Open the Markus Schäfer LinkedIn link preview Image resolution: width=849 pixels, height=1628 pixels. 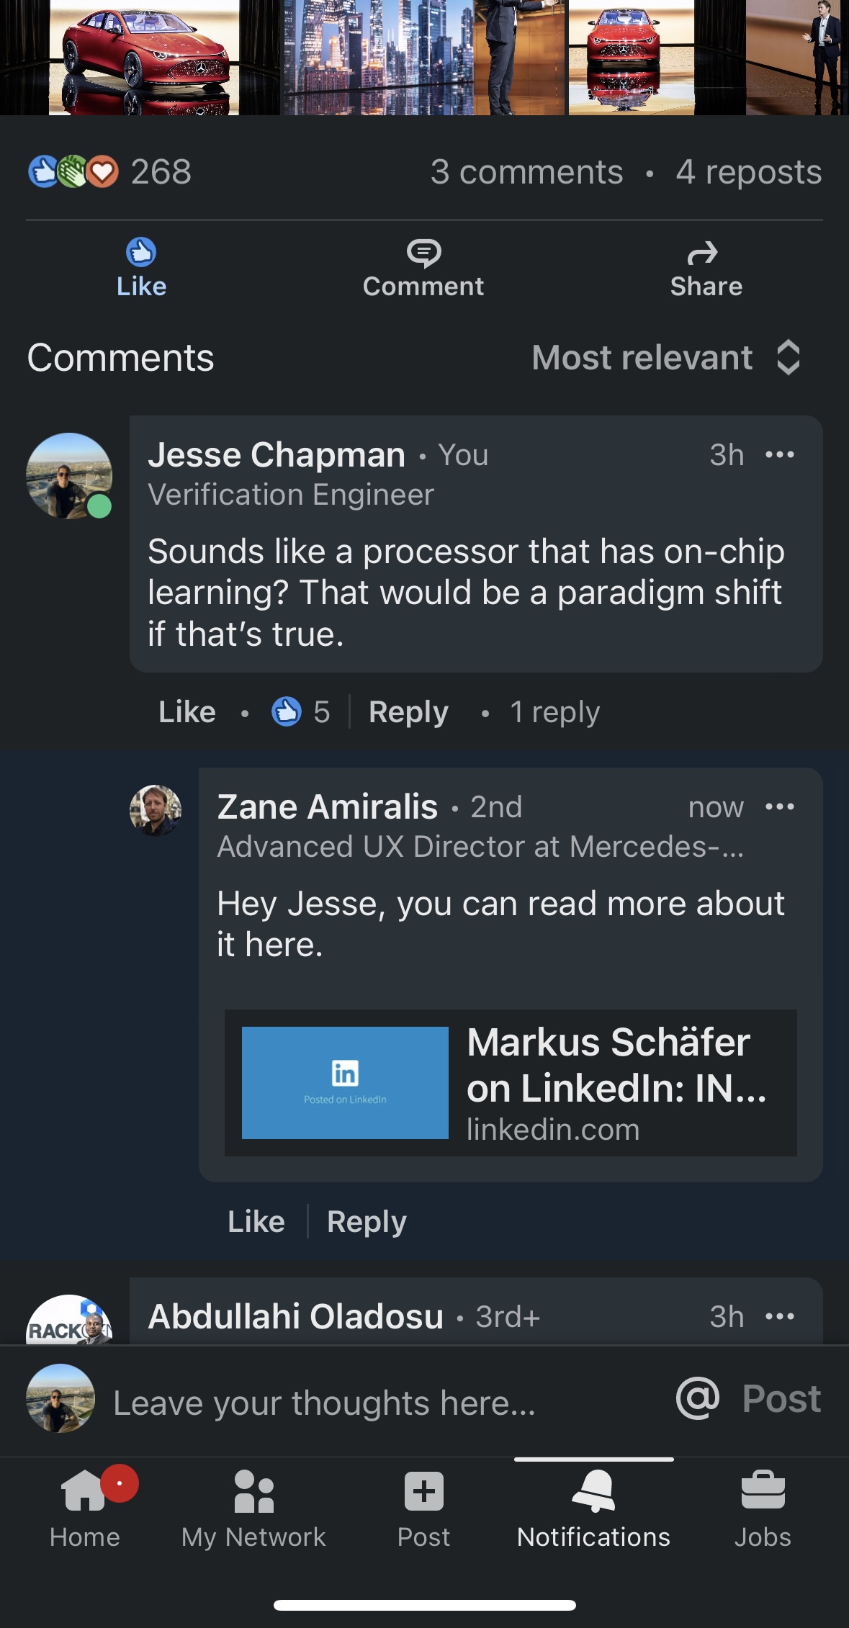(x=511, y=1083)
